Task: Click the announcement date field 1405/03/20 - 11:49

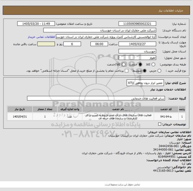Action: [36, 24]
